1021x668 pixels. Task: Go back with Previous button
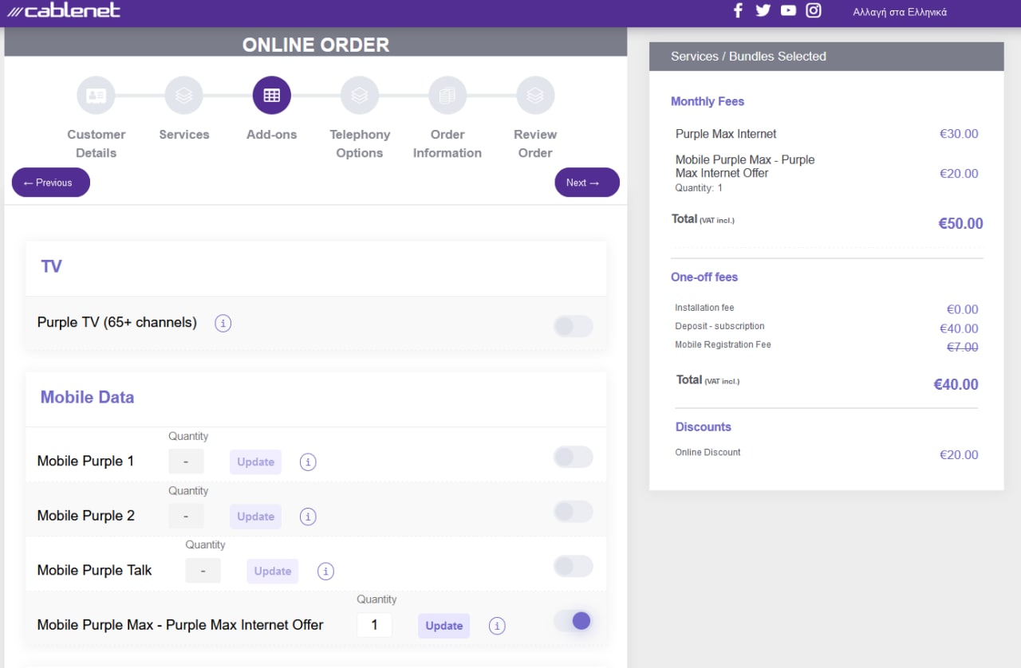coord(51,183)
